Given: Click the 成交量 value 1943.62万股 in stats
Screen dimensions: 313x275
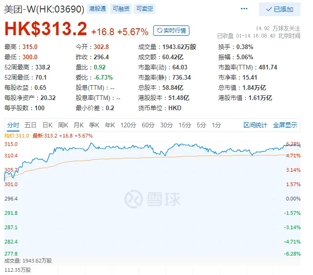Looking at the screenshot, I should 179,47.
